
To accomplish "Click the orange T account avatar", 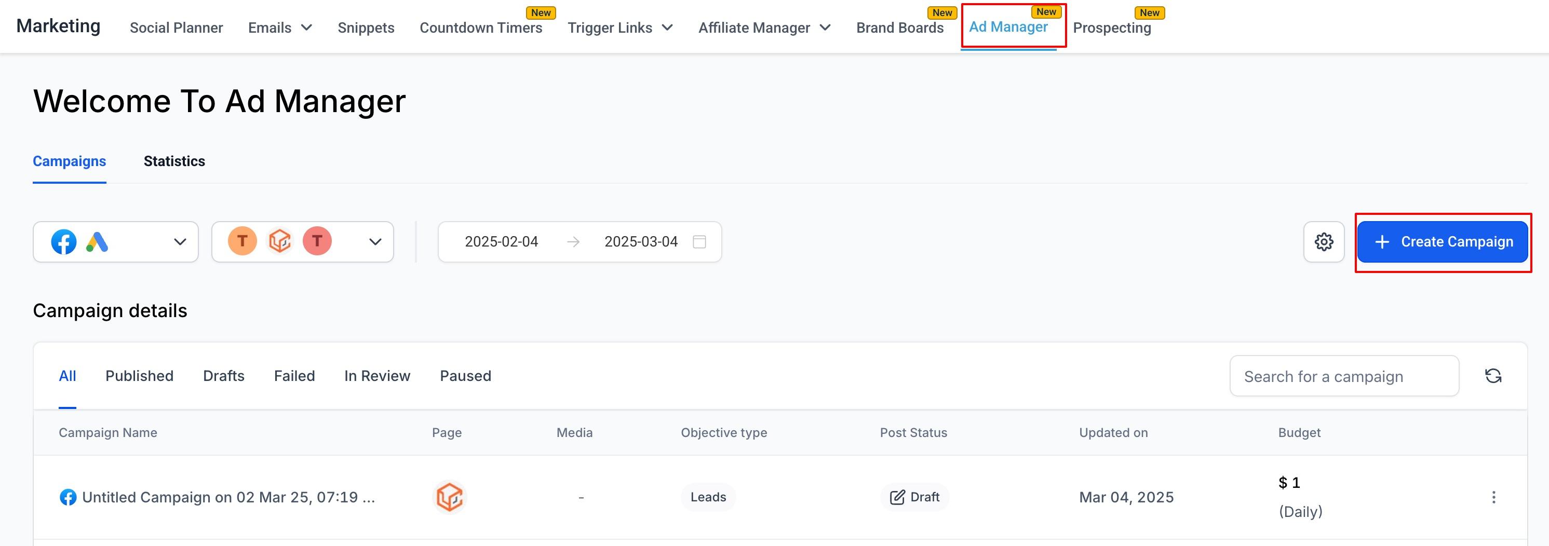I will [243, 241].
